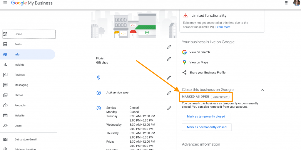The width and height of the screenshot is (301, 150).
Task: Edit Florist category with pencil icon
Action: (169, 59)
